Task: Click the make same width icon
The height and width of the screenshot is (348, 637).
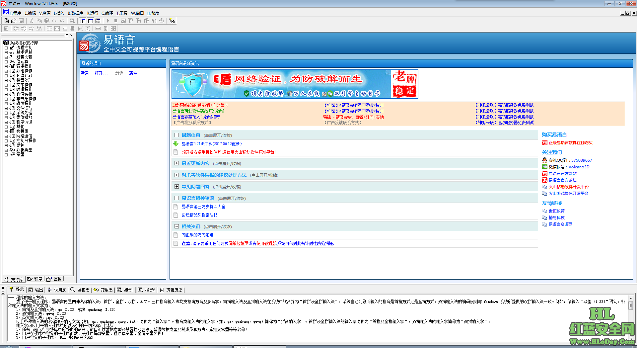Action: [x=98, y=28]
